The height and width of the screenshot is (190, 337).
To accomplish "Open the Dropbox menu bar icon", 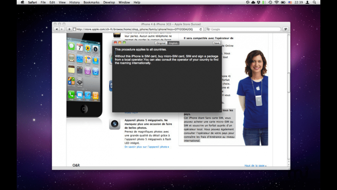I will 258,2.
